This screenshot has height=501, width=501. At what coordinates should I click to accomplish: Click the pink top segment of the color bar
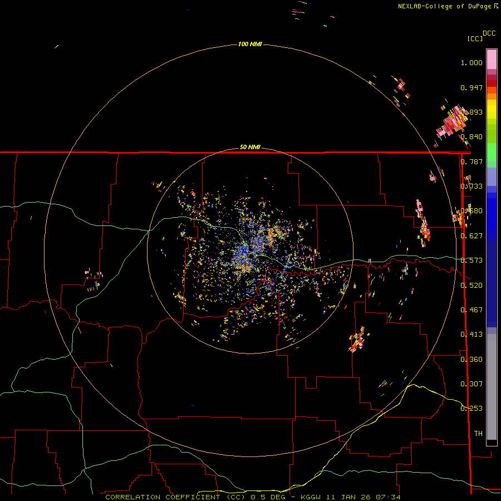point(492,59)
